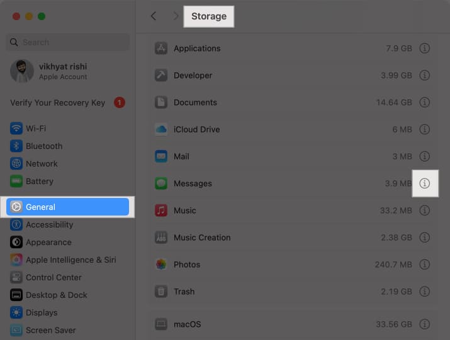Open info for Photos storage
The height and width of the screenshot is (340, 450).
tap(424, 265)
